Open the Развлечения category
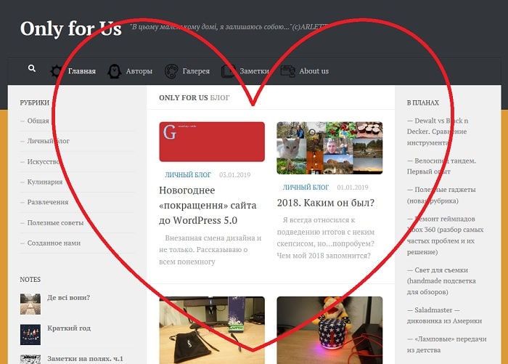Image resolution: width=508 pixels, height=364 pixels. tap(48, 202)
